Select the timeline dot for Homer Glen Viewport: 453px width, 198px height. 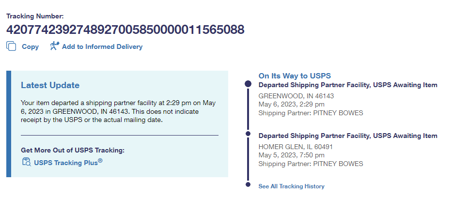pyautogui.click(x=248, y=133)
